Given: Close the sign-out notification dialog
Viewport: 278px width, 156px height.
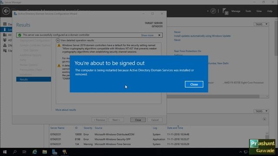Looking at the screenshot, I should [x=194, y=84].
